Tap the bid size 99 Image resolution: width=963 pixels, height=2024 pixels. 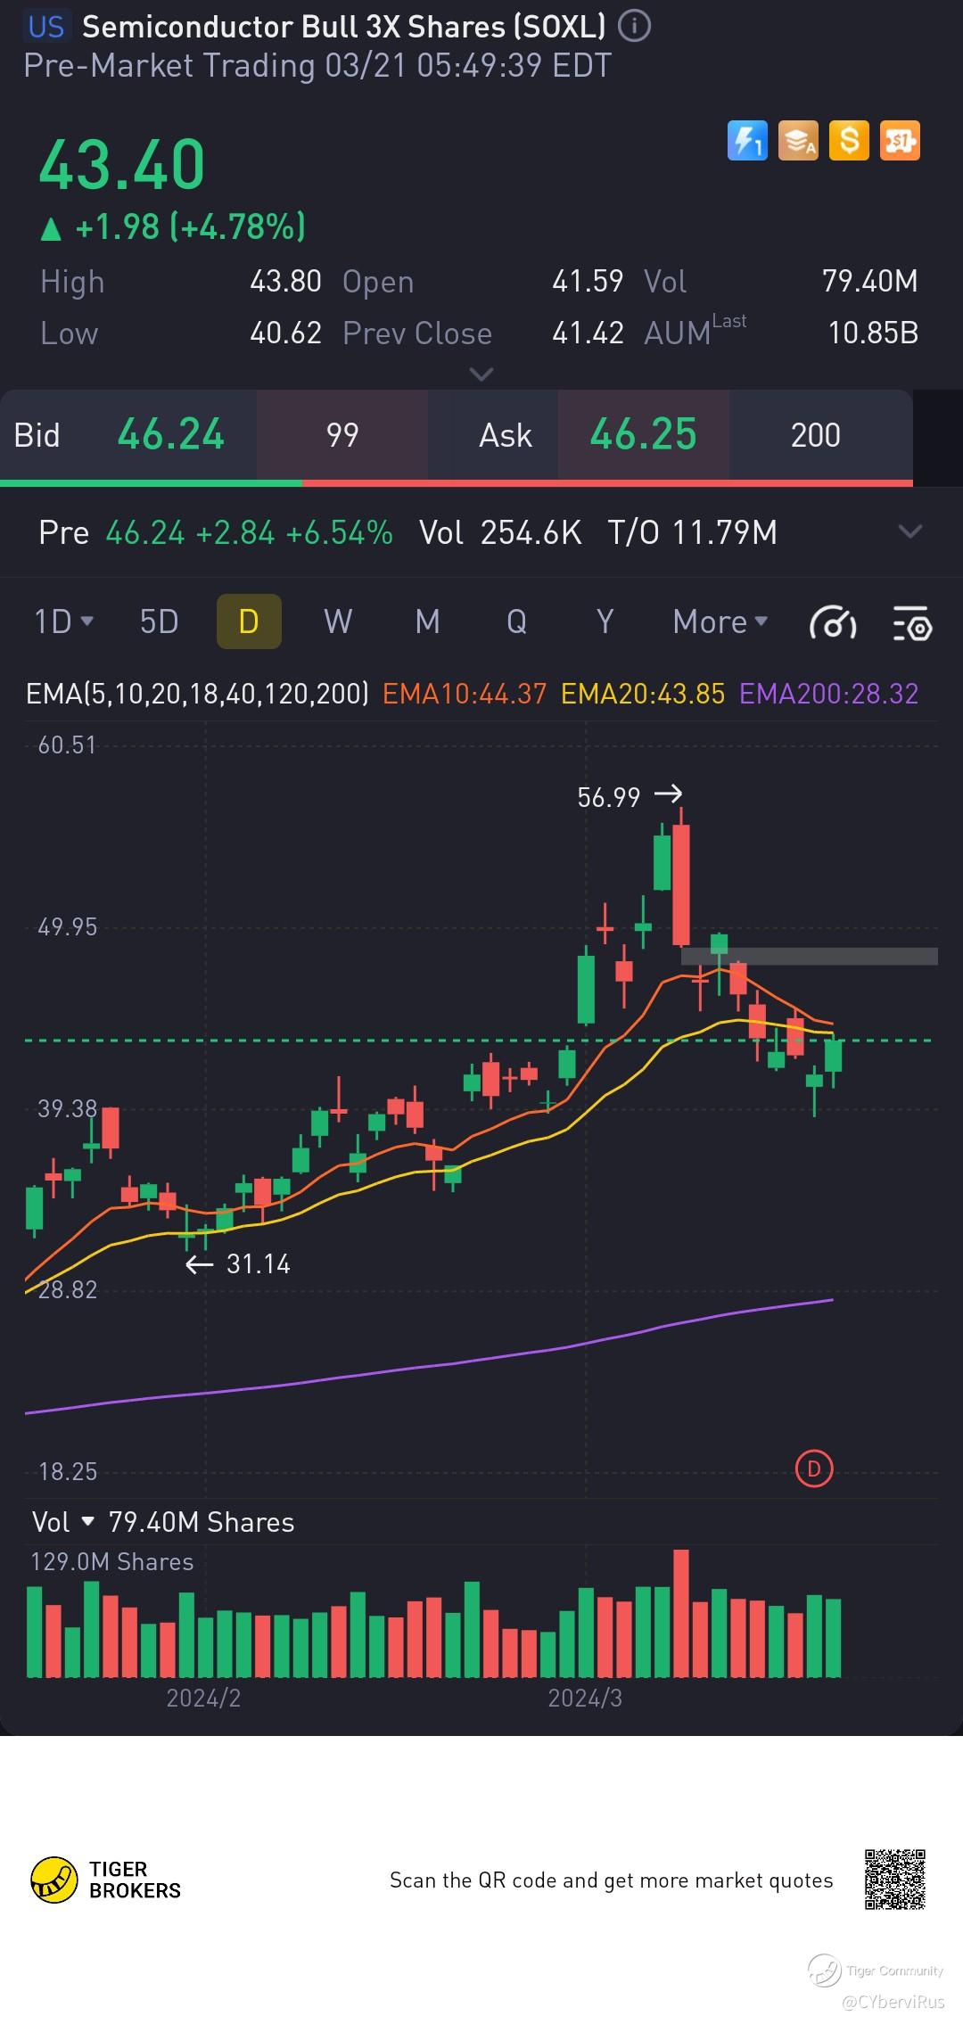pos(342,435)
